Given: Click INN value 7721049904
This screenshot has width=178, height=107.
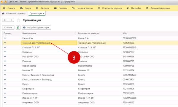Looking at the screenshot, I should (128, 89).
